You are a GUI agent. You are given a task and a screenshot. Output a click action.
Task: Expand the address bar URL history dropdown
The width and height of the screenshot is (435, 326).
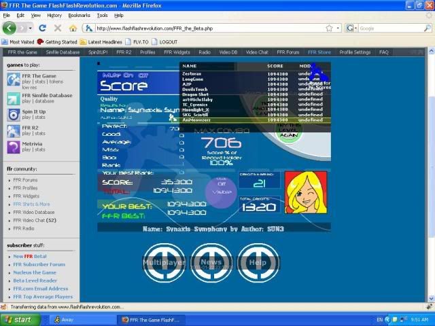tap(338, 29)
